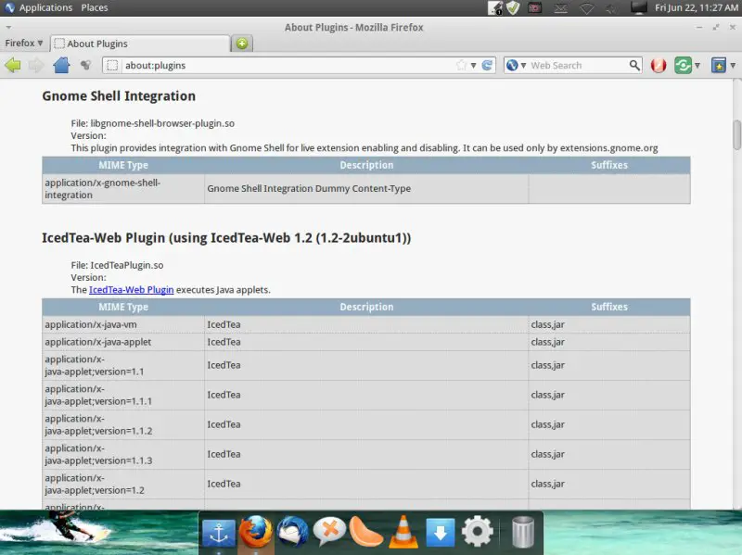Expand the address bar history dropdown
The image size is (742, 555).
point(473,65)
